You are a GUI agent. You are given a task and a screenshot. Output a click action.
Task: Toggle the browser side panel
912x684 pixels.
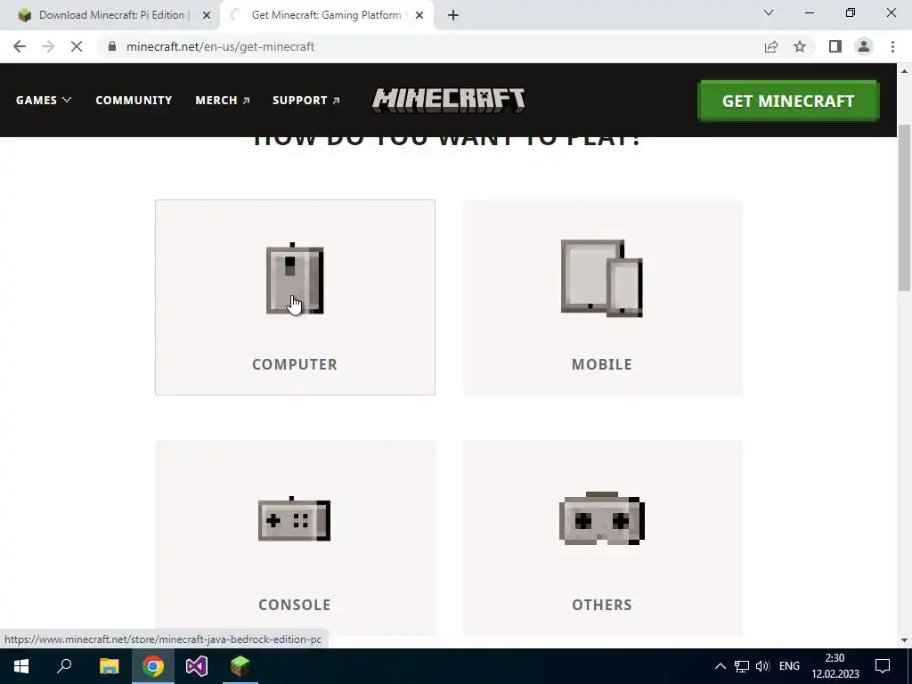[835, 46]
